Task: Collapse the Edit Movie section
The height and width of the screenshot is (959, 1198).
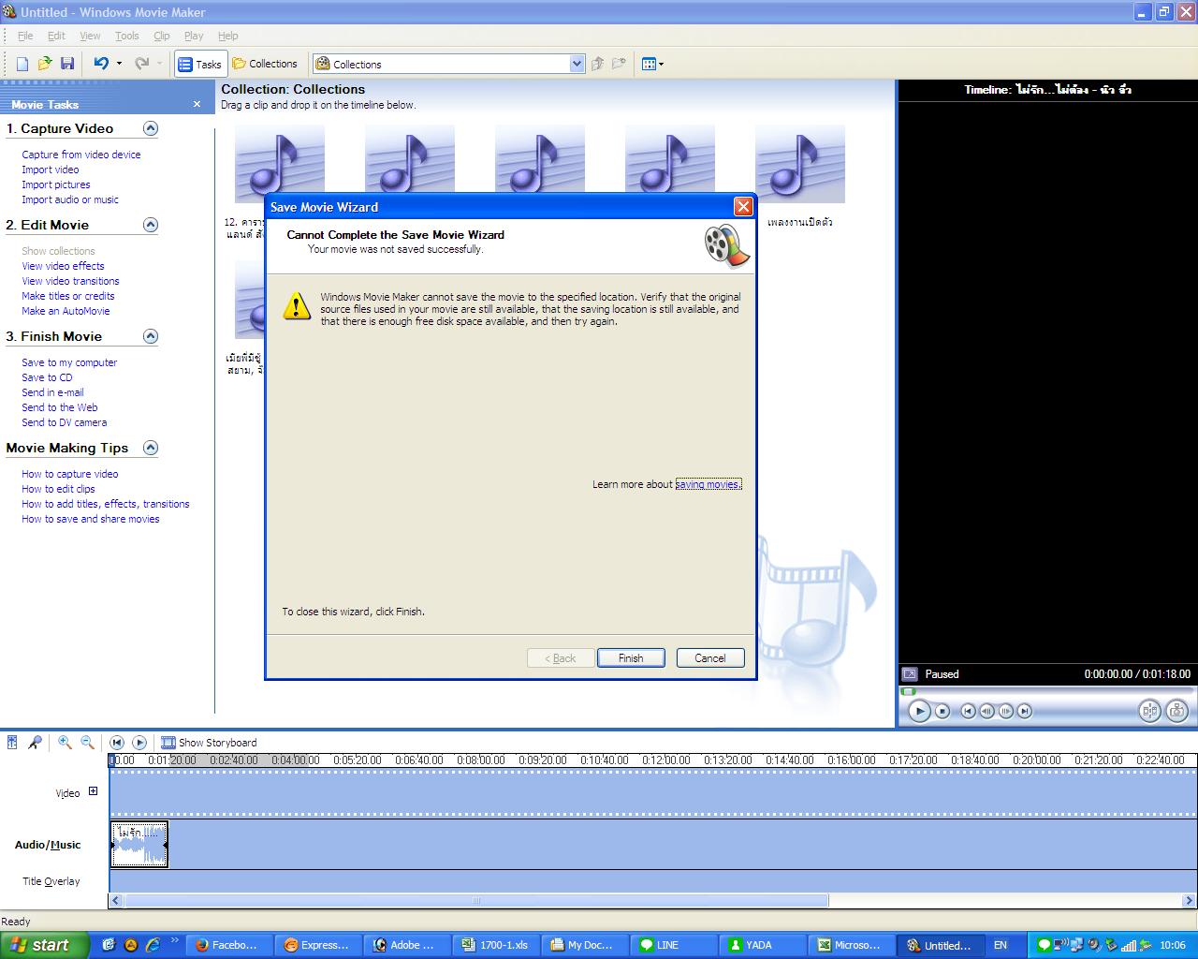Action: pyautogui.click(x=150, y=225)
